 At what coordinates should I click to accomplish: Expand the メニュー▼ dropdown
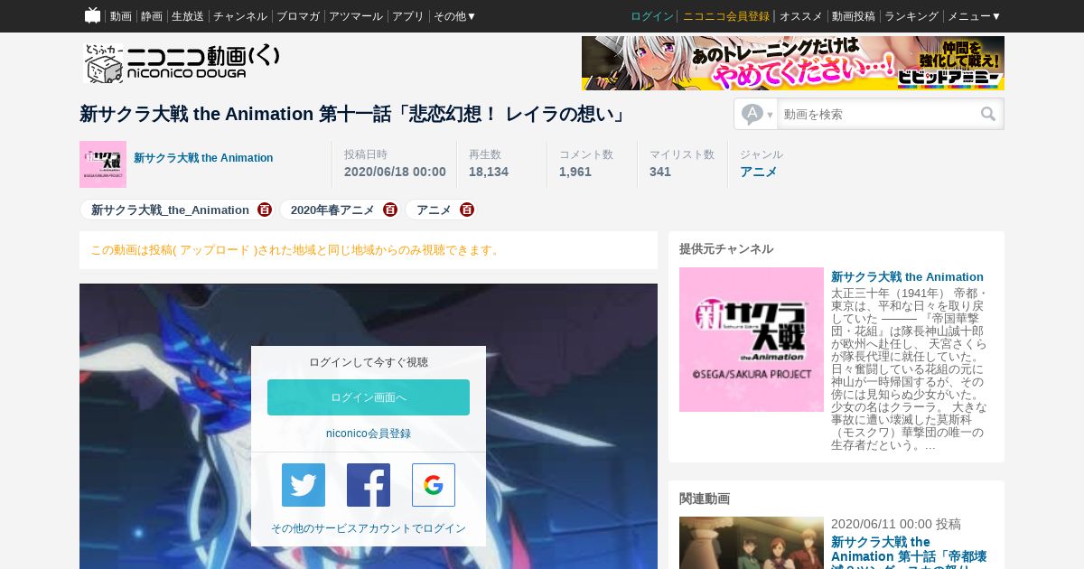click(x=974, y=16)
